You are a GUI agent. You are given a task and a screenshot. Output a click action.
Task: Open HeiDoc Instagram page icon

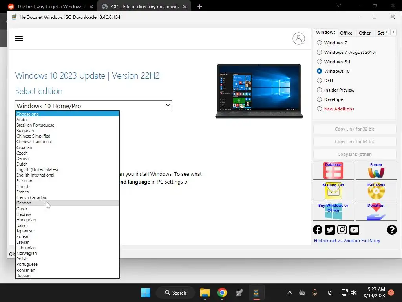[x=342, y=230]
